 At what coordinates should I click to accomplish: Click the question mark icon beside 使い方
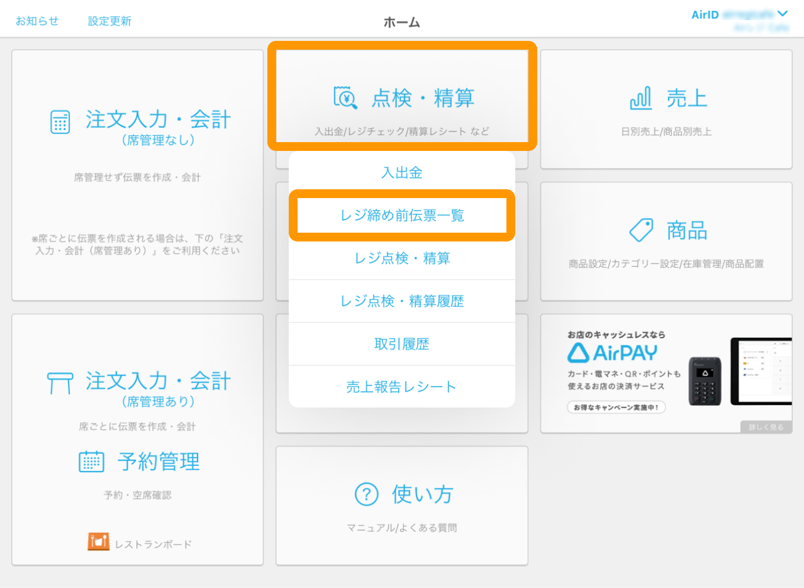367,494
